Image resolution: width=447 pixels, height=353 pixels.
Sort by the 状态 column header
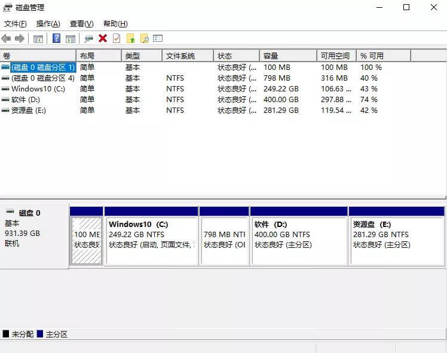coord(237,56)
